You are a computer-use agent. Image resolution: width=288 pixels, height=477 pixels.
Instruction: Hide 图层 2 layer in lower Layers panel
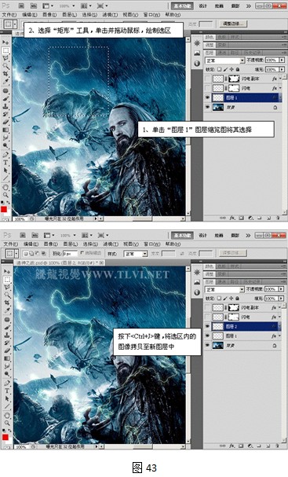click(x=208, y=326)
